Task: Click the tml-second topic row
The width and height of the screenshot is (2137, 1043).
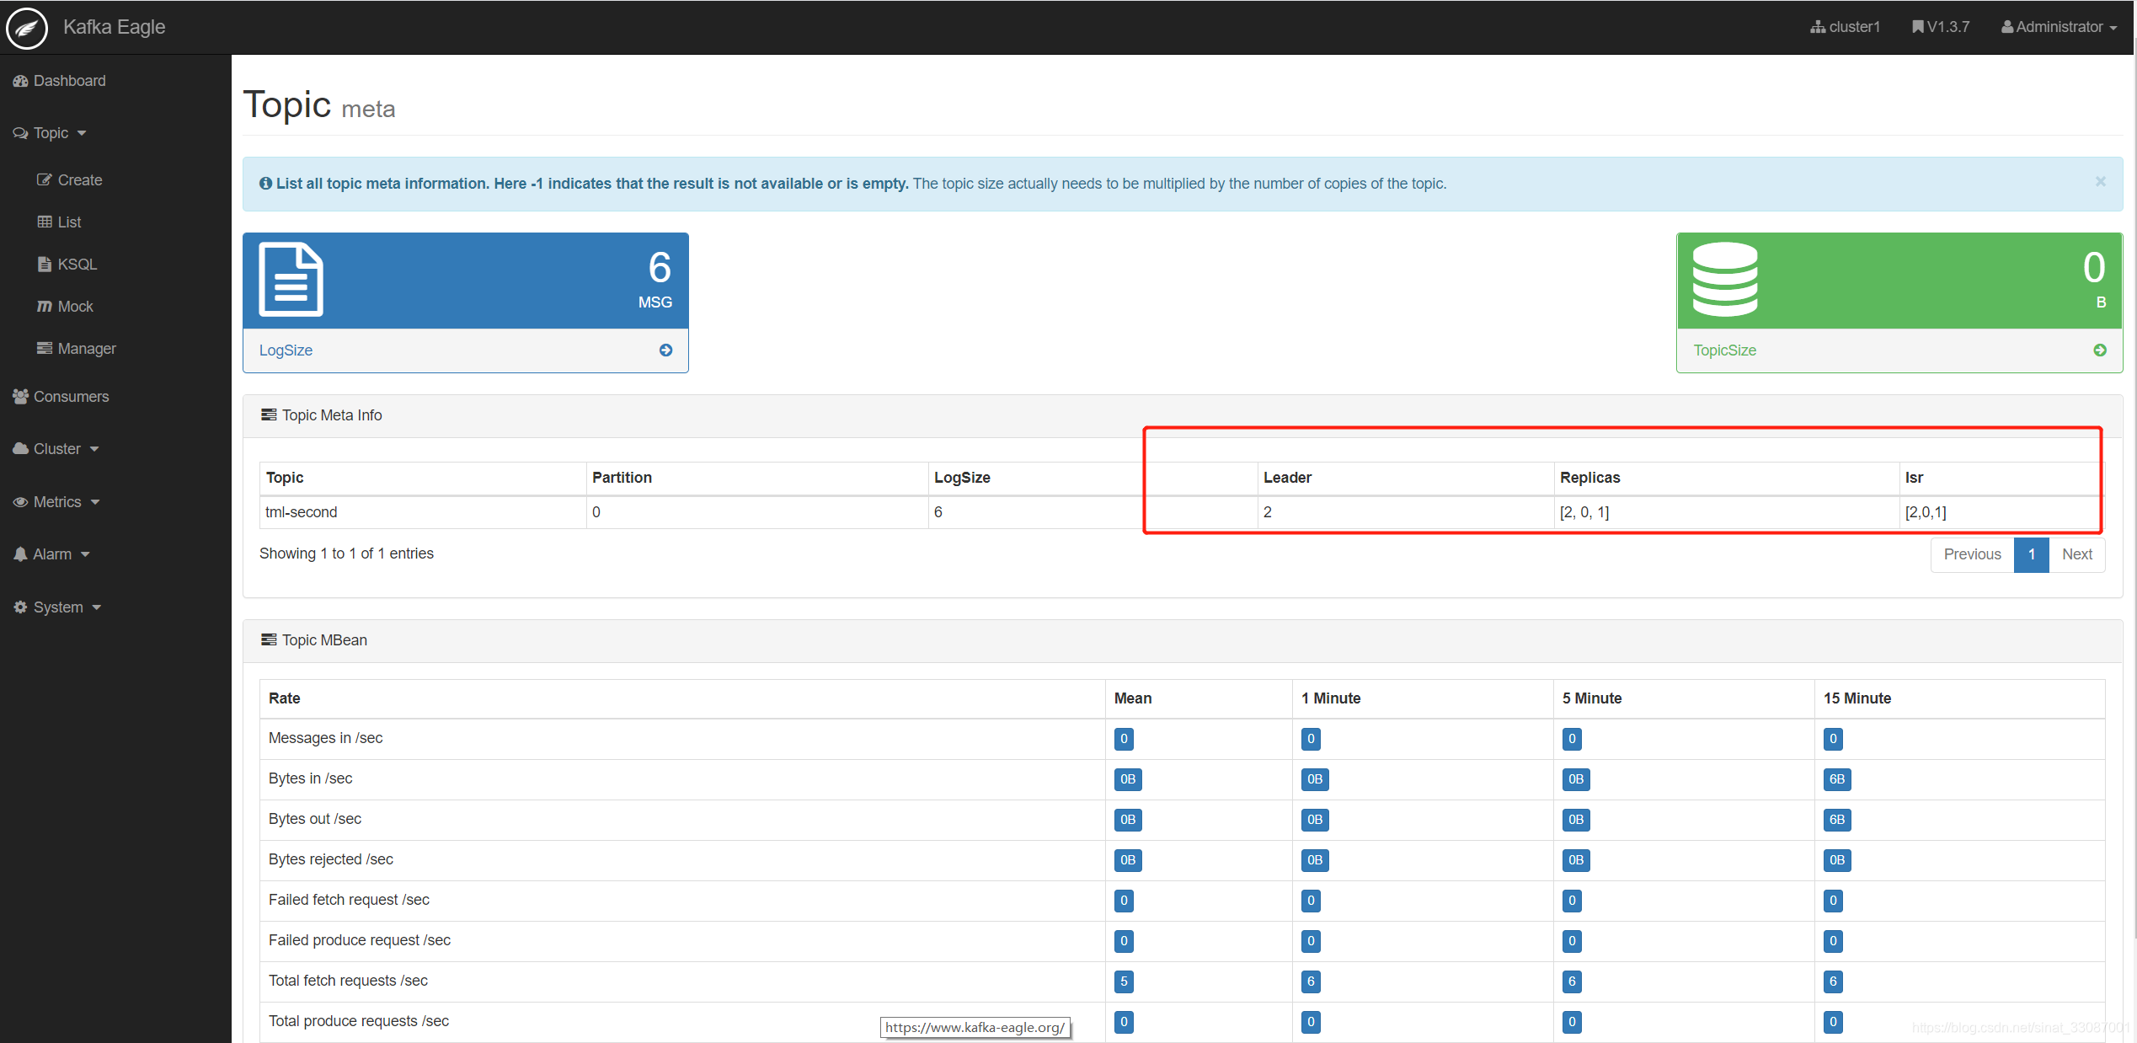Action: [300, 512]
